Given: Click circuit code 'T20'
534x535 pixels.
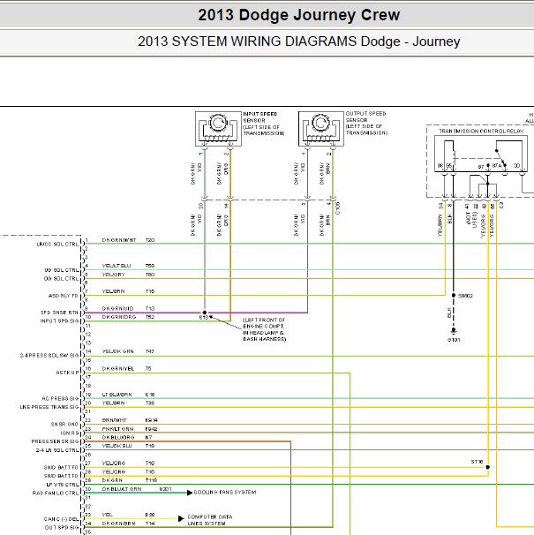Looking at the screenshot, I should [150, 240].
